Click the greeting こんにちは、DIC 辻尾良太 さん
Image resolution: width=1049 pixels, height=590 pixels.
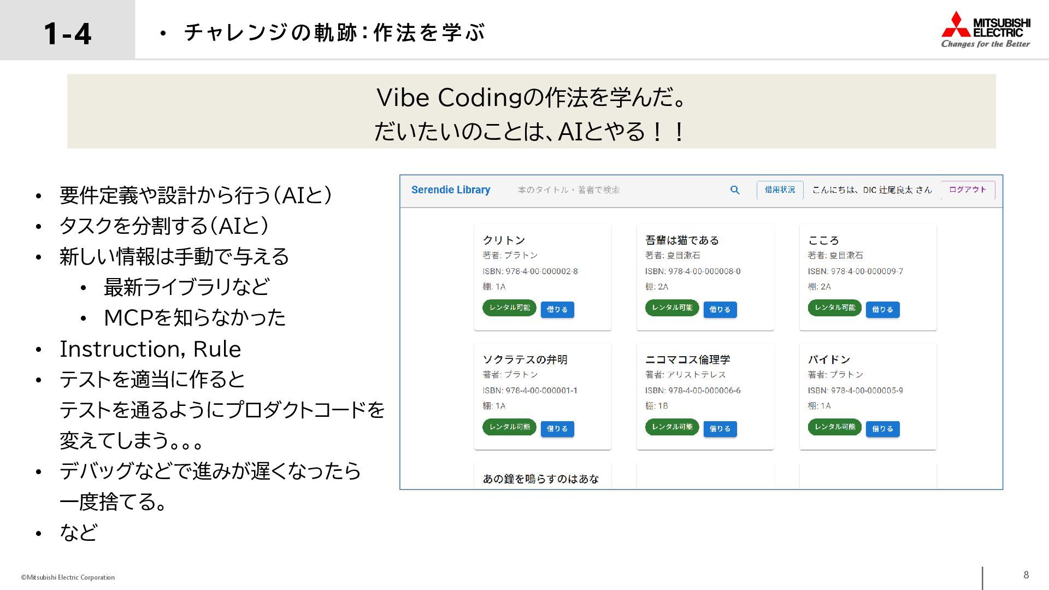(x=872, y=190)
